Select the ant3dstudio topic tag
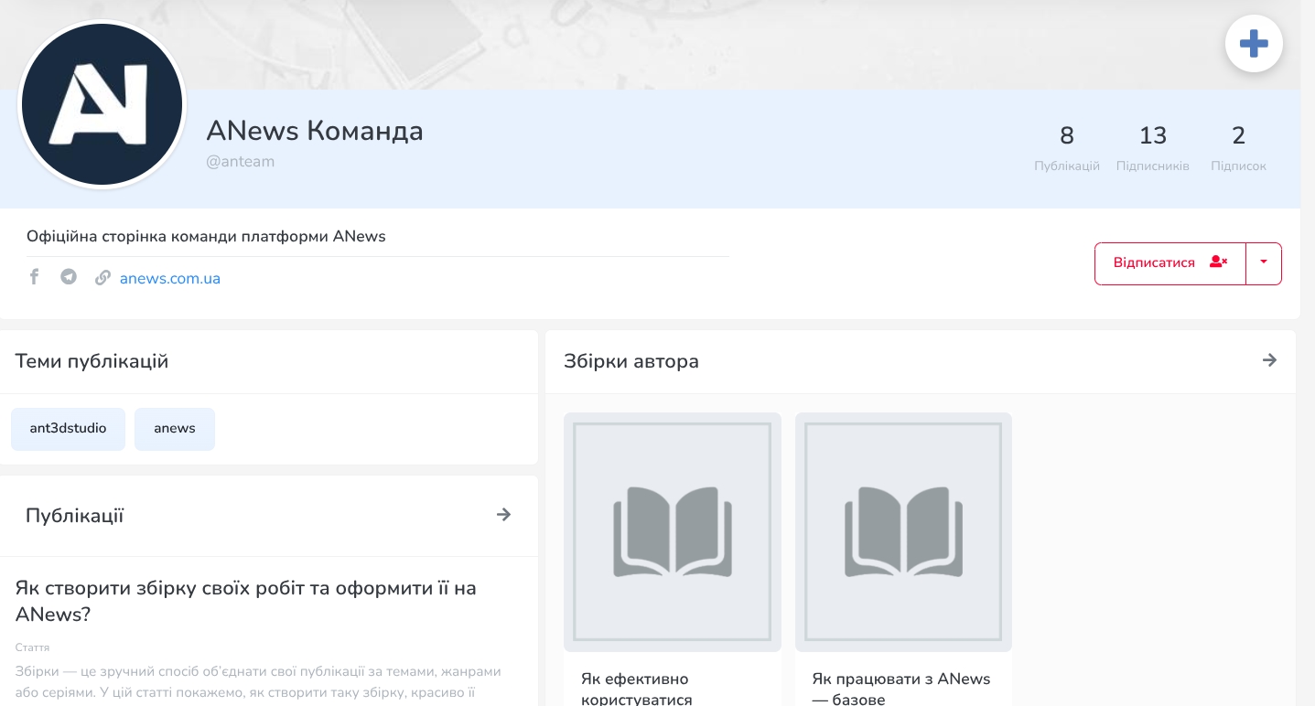1315x706 pixels. [68, 429]
